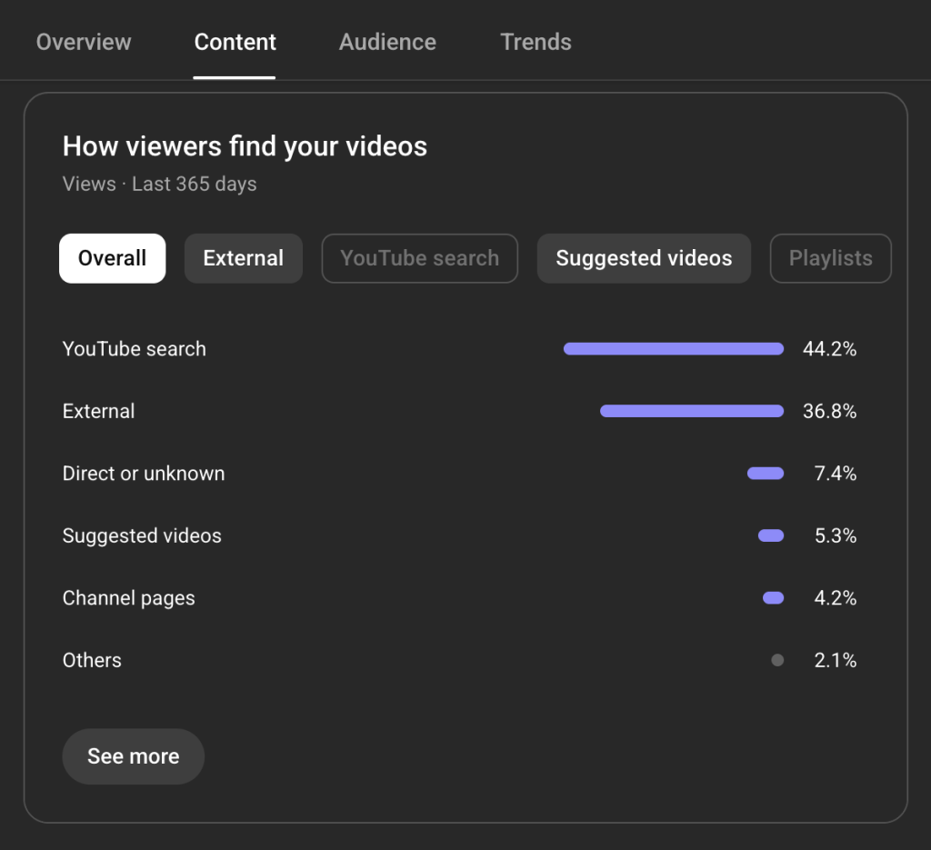The height and width of the screenshot is (850, 931).
Task: Click the External traffic source label
Action: coord(98,411)
